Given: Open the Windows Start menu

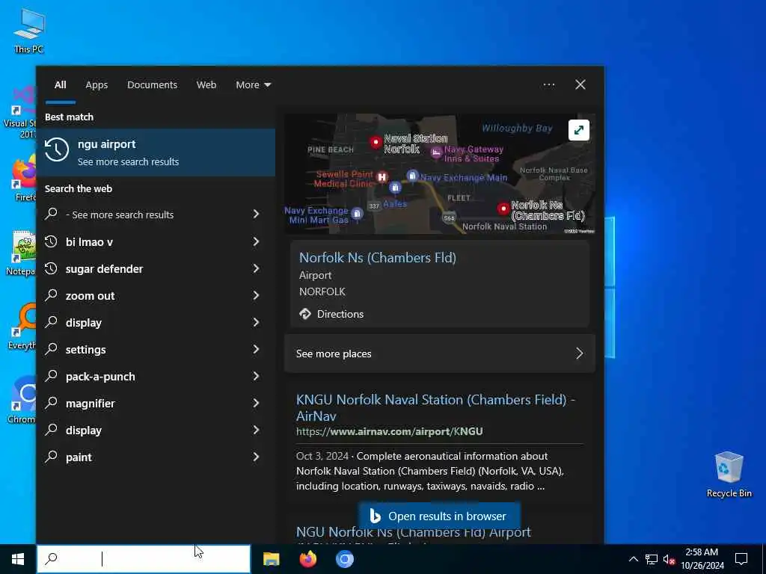Looking at the screenshot, I should point(18,559).
